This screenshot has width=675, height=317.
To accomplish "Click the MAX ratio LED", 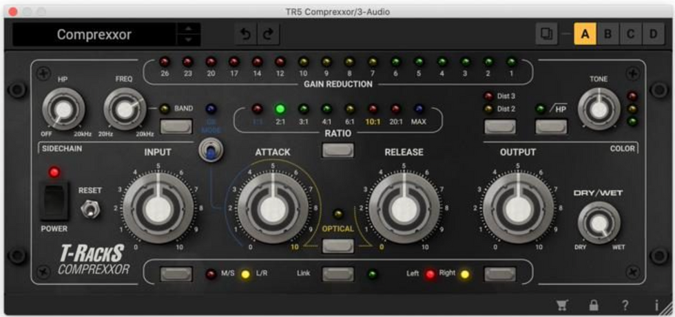I will tap(418, 109).
